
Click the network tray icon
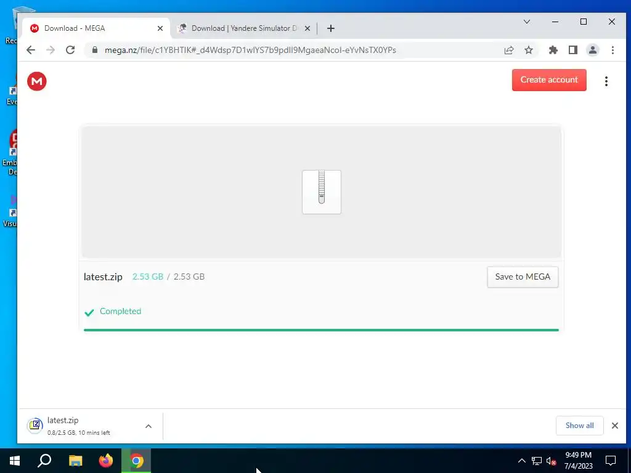tap(537, 461)
